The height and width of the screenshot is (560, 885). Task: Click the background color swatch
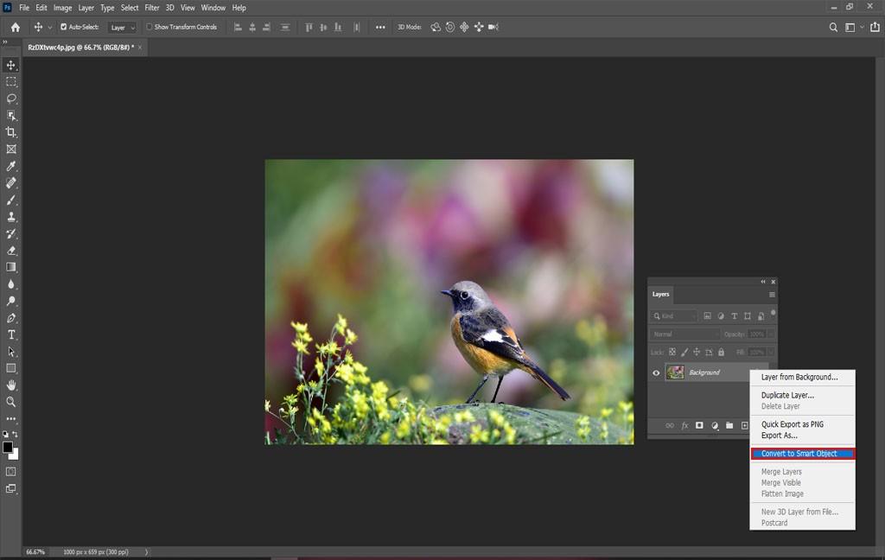pyautogui.click(x=15, y=455)
